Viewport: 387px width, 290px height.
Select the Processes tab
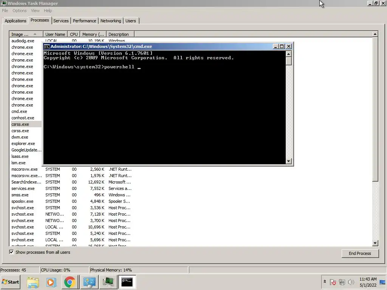point(40,20)
